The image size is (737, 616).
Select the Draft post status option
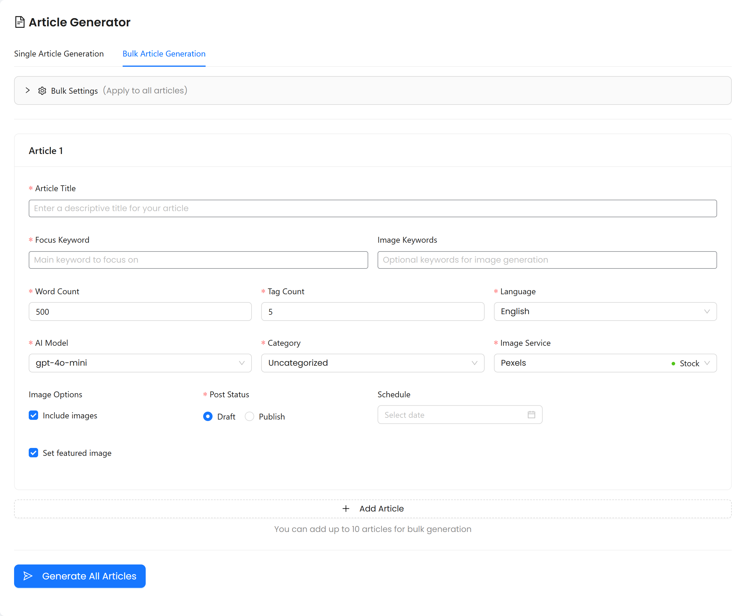(208, 416)
